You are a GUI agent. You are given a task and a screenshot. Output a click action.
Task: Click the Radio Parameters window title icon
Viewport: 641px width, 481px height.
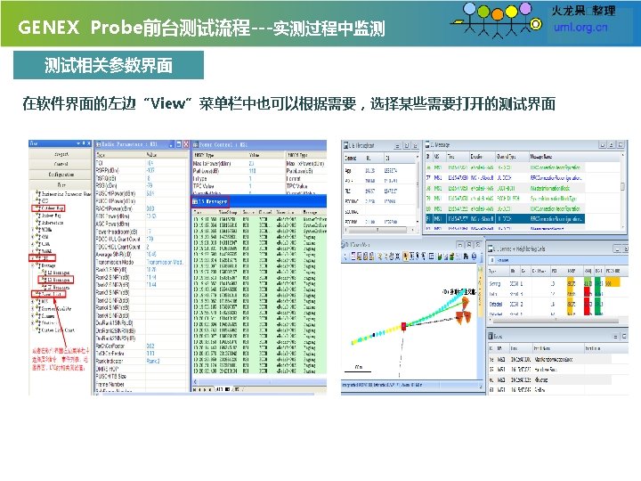(98, 144)
